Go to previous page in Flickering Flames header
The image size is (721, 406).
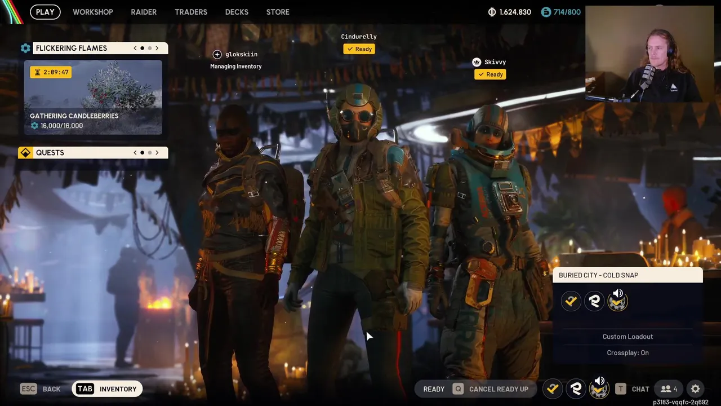pyautogui.click(x=135, y=48)
